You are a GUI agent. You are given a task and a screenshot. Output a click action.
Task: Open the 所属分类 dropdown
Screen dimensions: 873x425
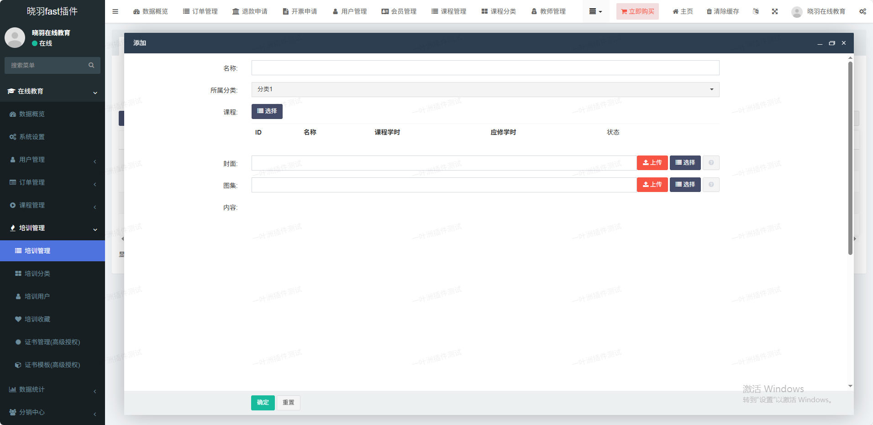(485, 89)
